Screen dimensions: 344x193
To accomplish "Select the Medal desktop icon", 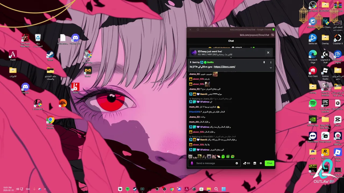I will point(88,72).
